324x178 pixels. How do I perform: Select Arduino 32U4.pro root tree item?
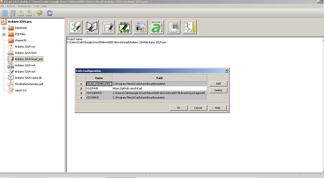point(20,22)
